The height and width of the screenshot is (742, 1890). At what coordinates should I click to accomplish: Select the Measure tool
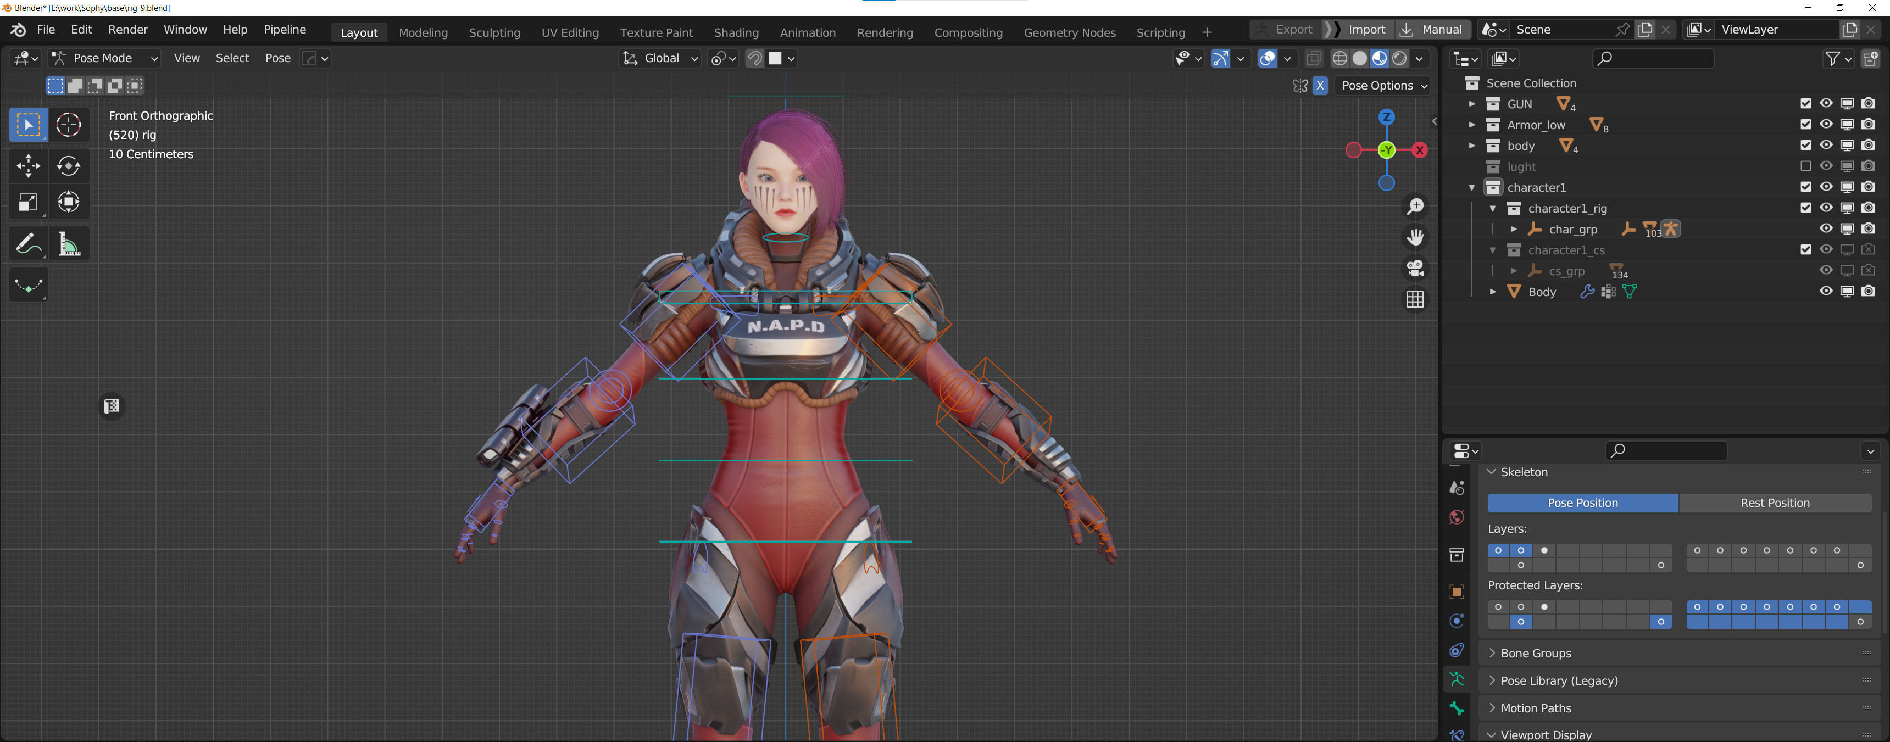tap(68, 243)
